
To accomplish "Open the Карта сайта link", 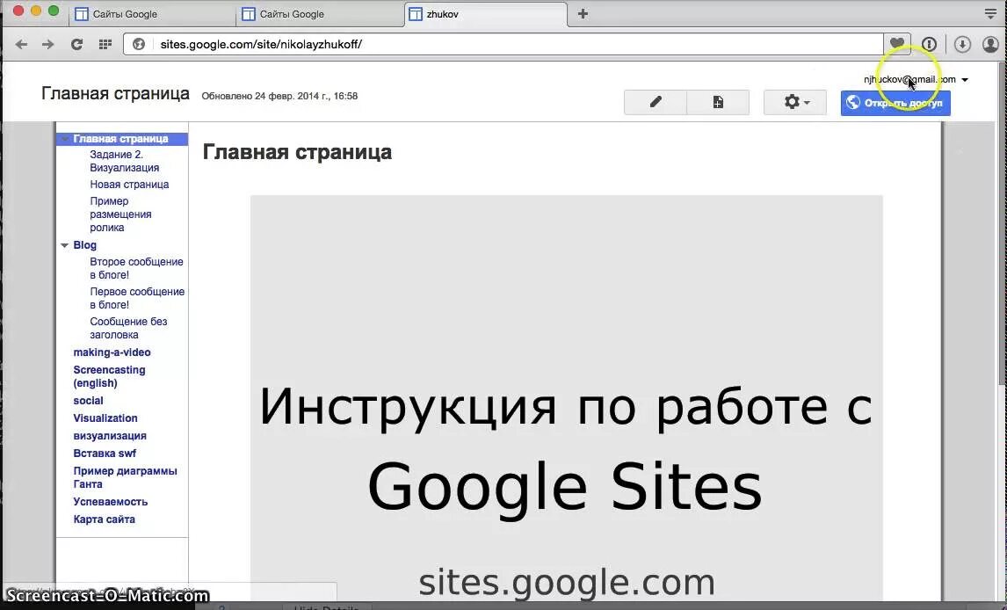I will tap(104, 519).
